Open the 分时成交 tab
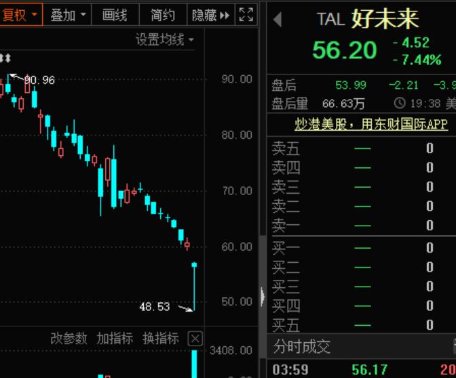This screenshot has height=378, width=456. click(302, 347)
